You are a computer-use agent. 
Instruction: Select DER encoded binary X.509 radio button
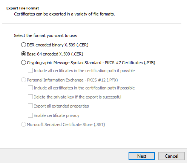pos(23,45)
